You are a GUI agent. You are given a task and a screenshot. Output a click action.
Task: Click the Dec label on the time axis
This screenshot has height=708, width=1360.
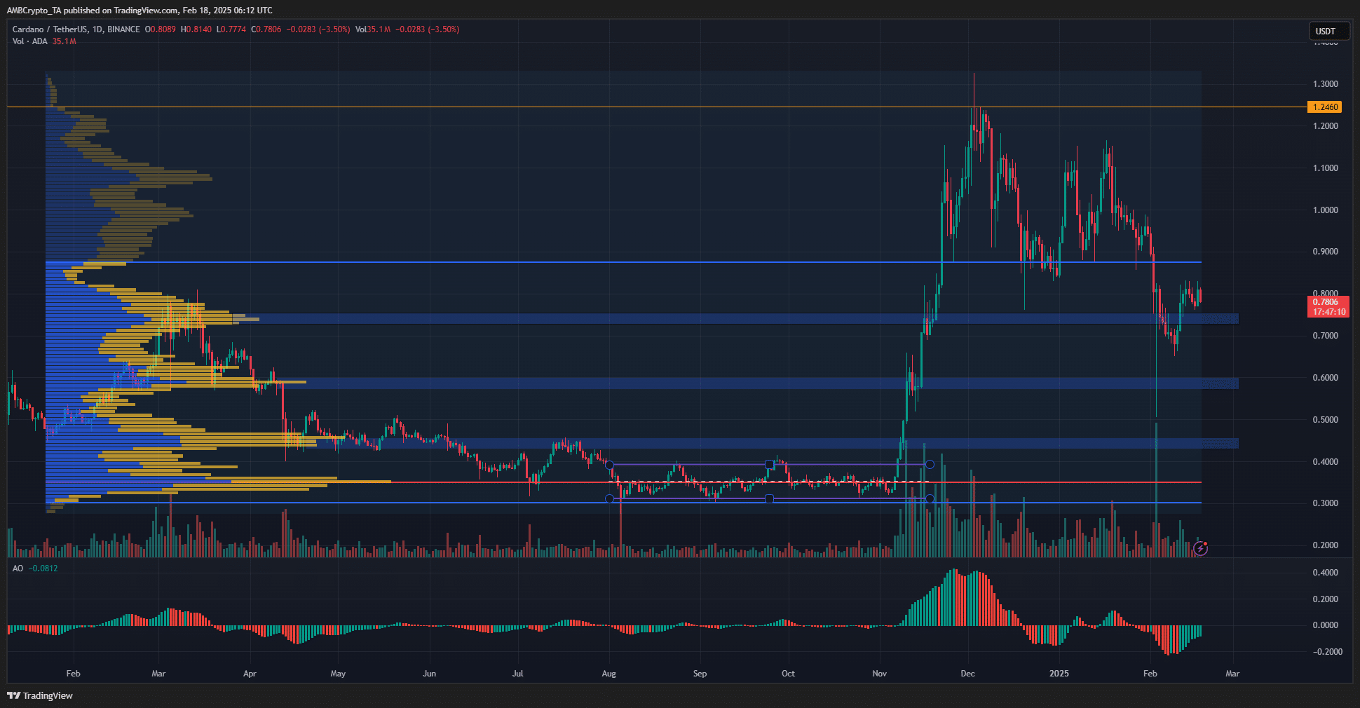point(967,674)
